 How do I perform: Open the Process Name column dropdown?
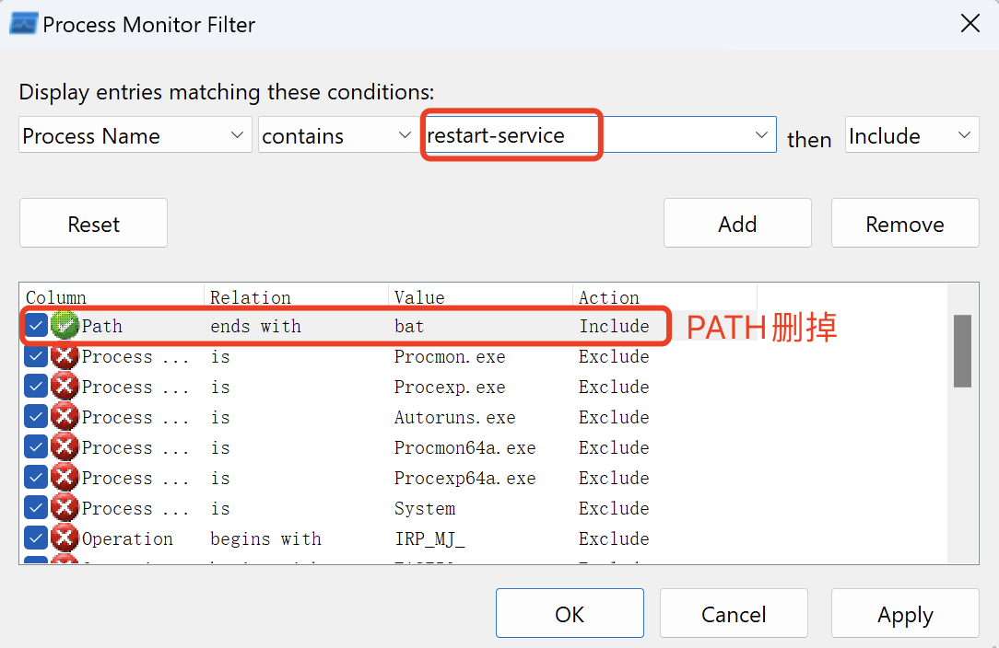pyautogui.click(x=135, y=136)
